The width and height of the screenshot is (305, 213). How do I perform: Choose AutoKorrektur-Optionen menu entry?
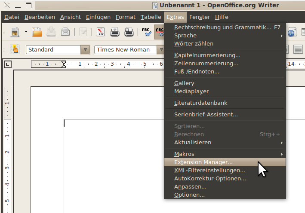pyautogui.click(x=210, y=179)
